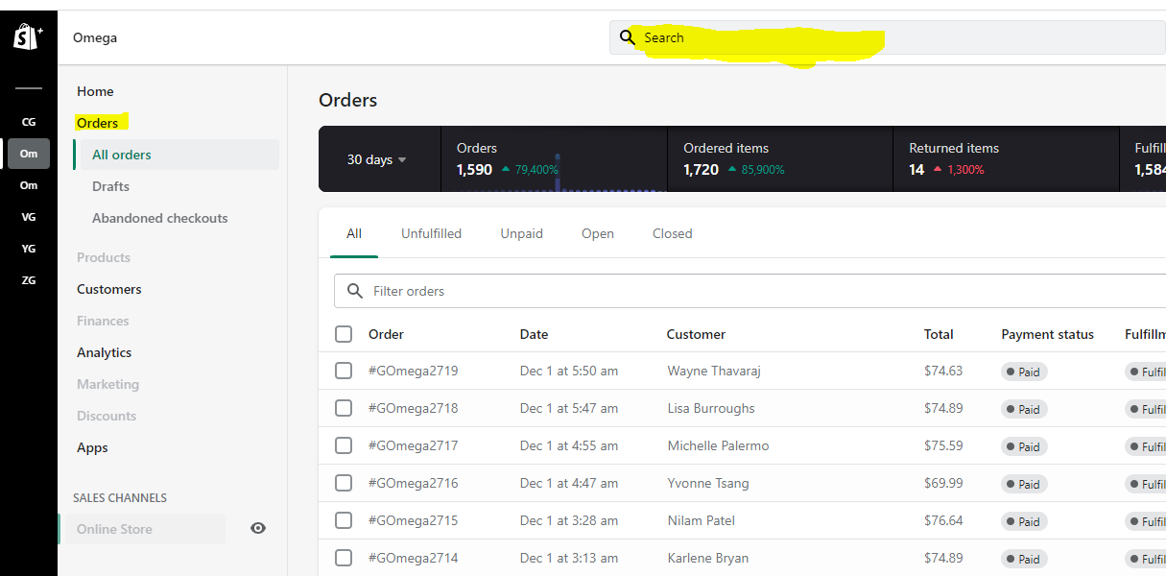The image size is (1166, 576).
Task: Switch to the CG store icon
Action: [29, 122]
